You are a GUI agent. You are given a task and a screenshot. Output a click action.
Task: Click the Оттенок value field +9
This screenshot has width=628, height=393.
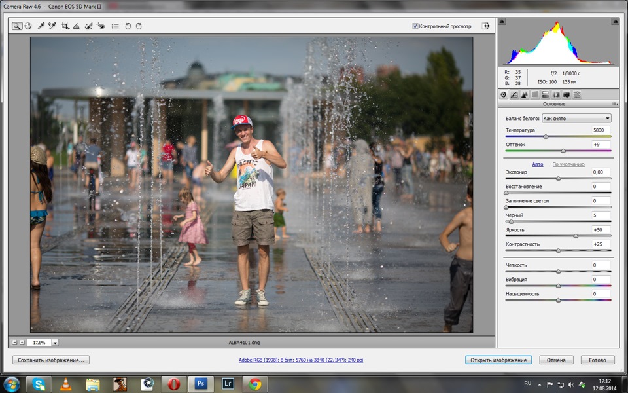pos(601,144)
